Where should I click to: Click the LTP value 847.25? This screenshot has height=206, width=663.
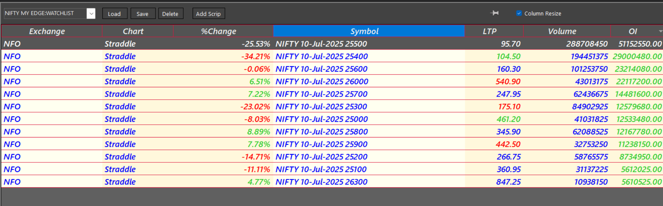(509, 182)
